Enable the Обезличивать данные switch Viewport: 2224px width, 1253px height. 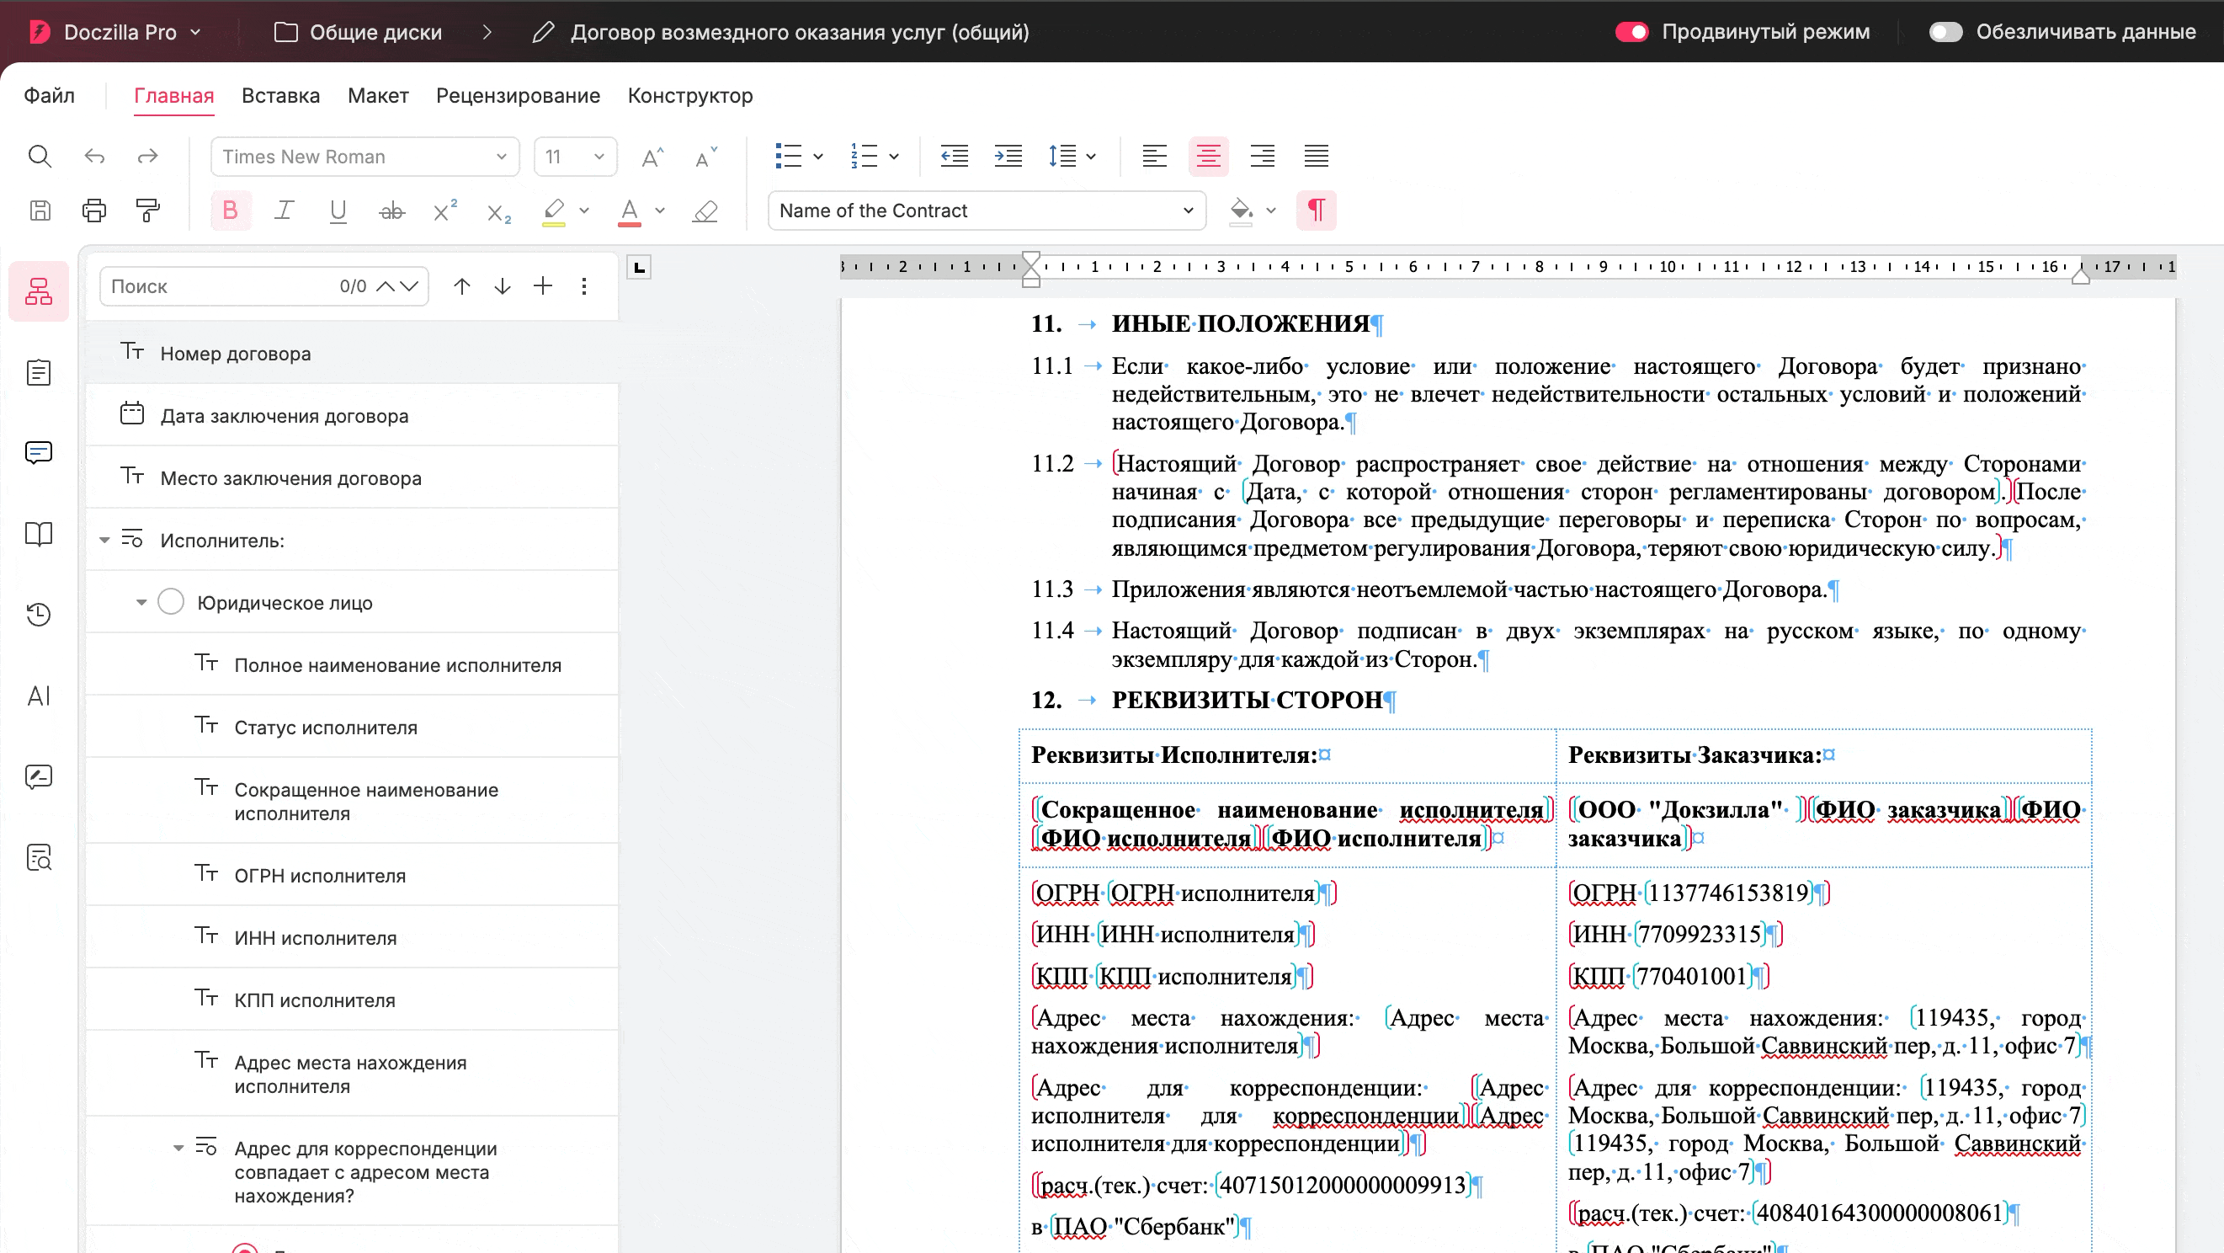(x=1945, y=32)
